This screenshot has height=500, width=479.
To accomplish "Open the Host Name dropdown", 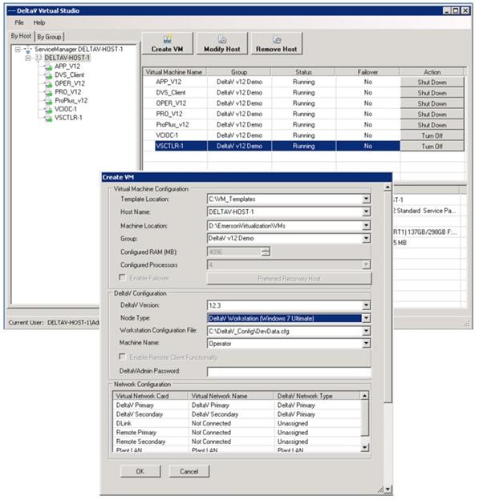I will pyautogui.click(x=366, y=212).
